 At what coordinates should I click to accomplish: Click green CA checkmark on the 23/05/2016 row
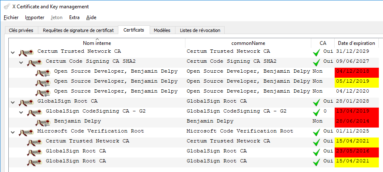pos(316,152)
